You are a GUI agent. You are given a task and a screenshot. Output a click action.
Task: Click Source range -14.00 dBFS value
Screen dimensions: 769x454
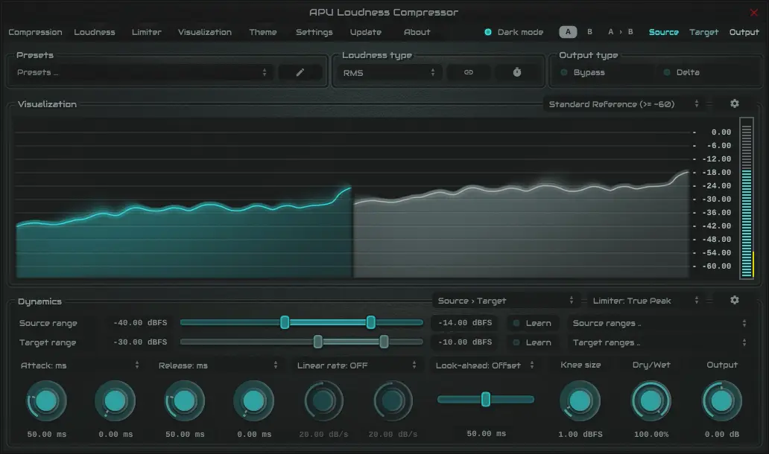pyautogui.click(x=465, y=323)
